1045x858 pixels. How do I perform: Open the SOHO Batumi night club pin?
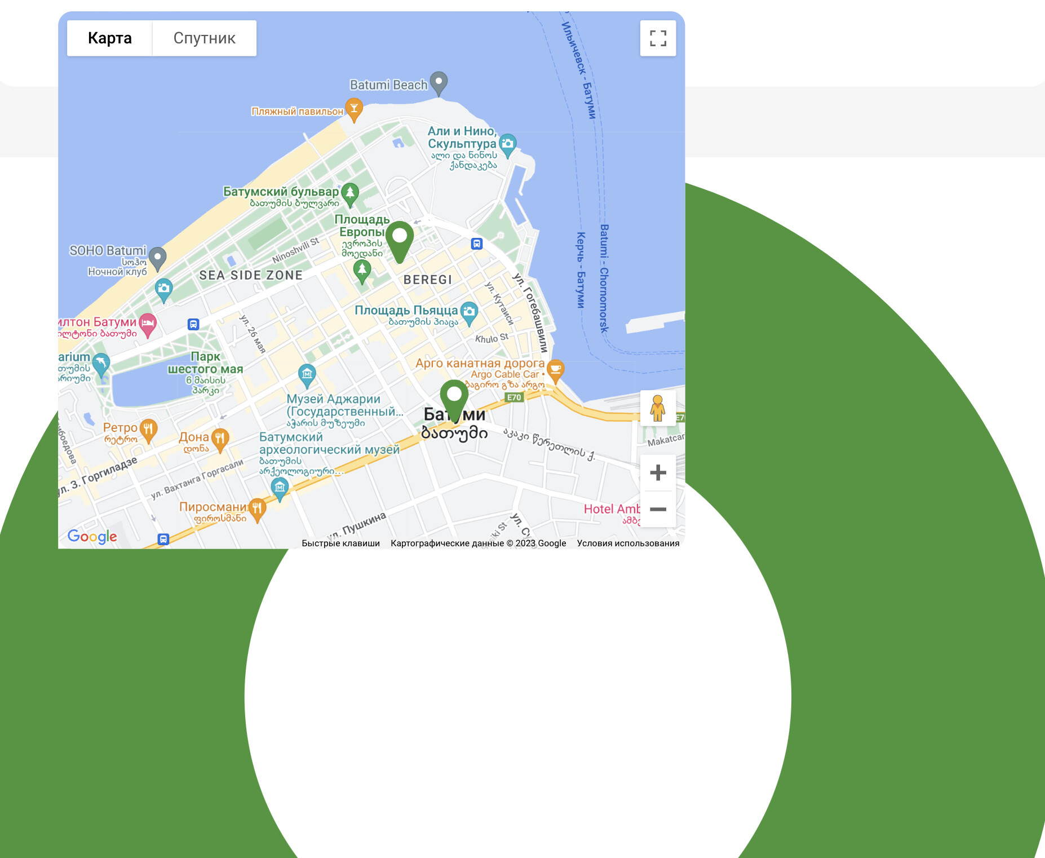(x=158, y=259)
